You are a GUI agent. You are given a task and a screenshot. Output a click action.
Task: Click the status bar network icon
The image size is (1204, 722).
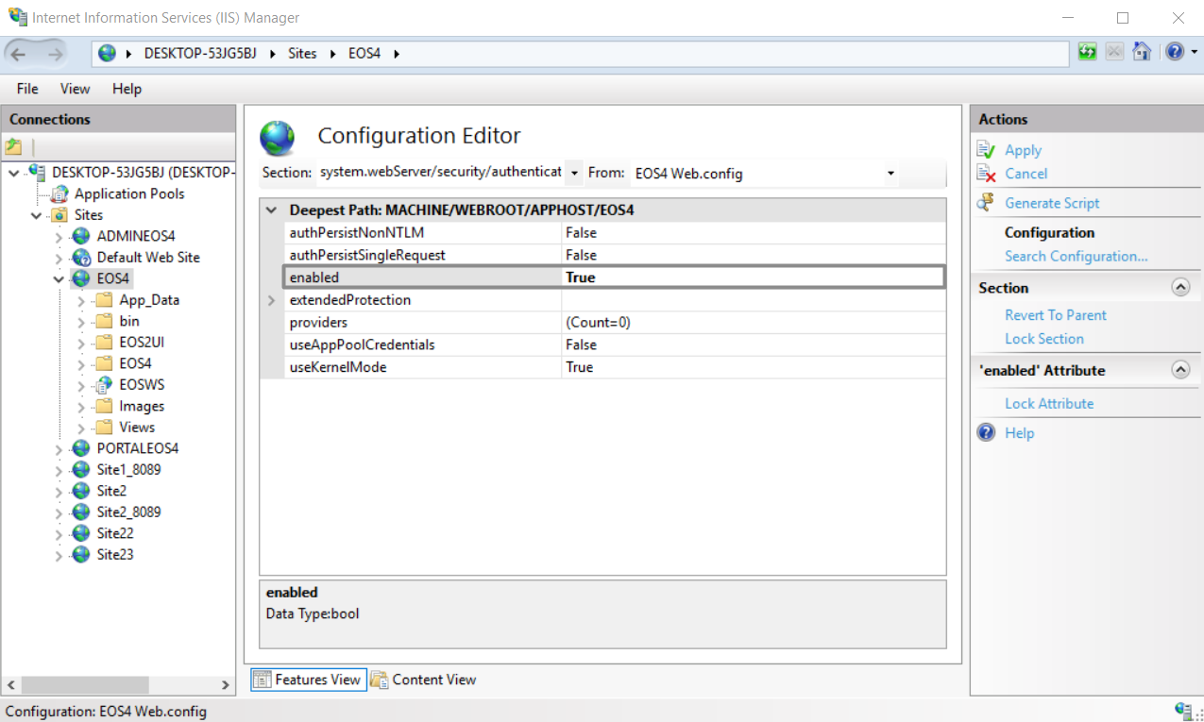1182,711
